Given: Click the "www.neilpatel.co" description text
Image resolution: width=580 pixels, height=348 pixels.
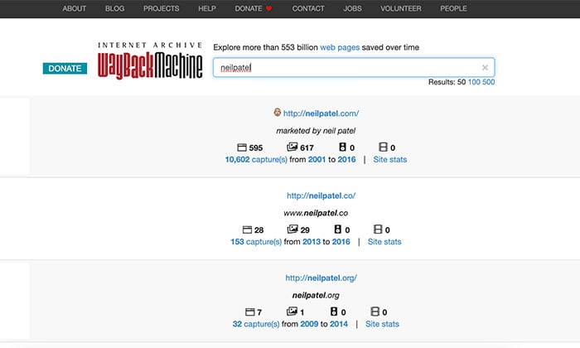Looking at the screenshot, I should 316,213.
